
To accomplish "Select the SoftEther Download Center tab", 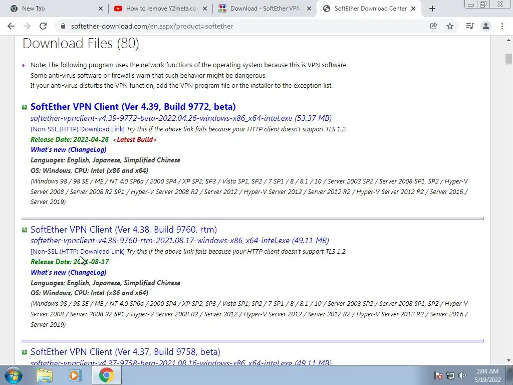I will coord(369,9).
